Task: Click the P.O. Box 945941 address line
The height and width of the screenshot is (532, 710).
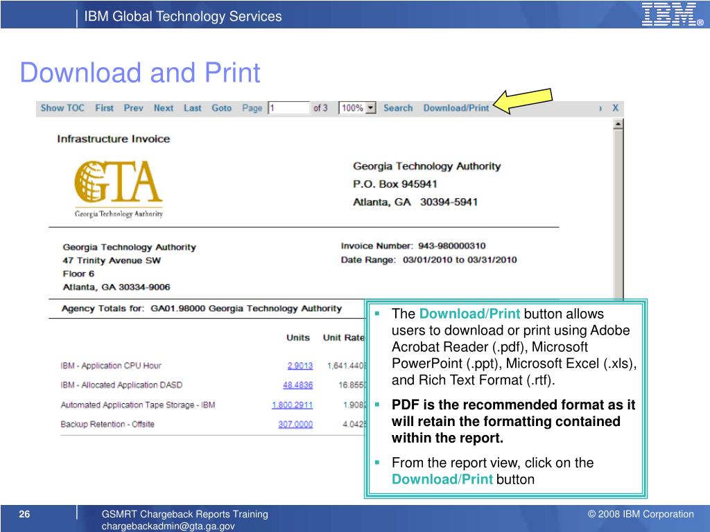Action: (x=395, y=184)
